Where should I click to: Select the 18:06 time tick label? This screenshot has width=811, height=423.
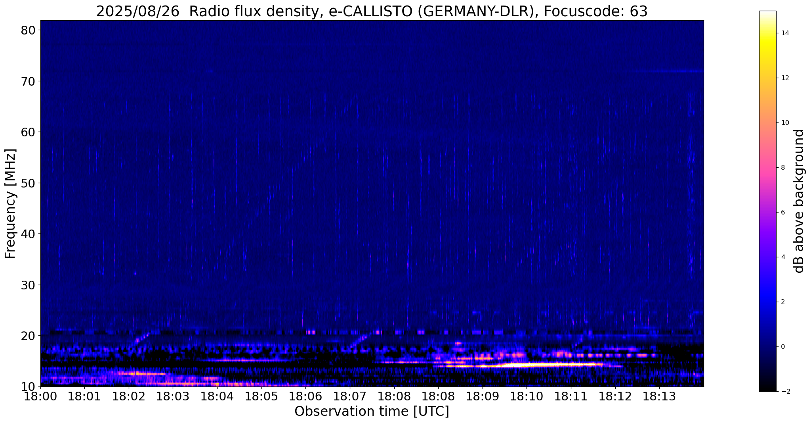tap(306, 396)
